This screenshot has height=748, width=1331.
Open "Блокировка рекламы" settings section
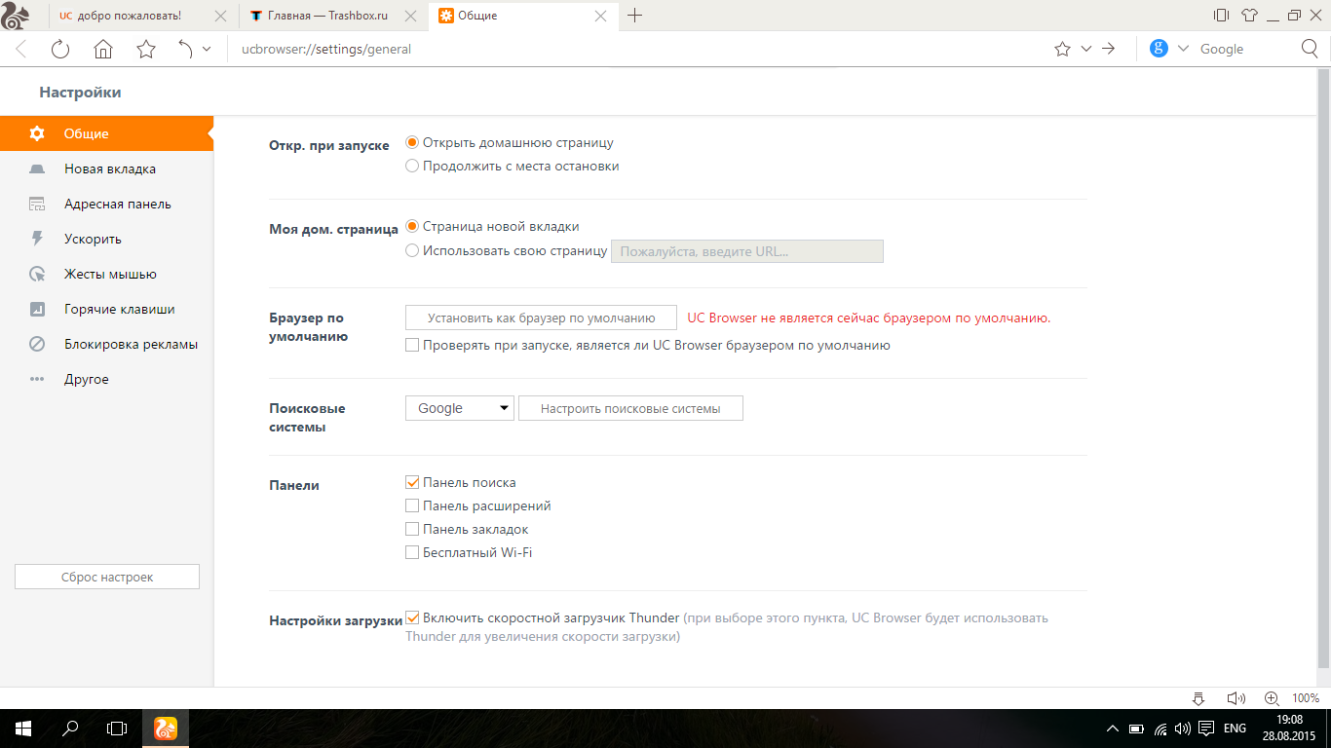point(106,344)
